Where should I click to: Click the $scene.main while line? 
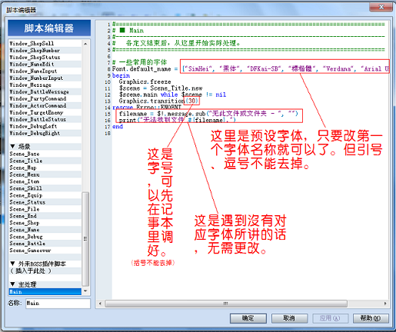(172, 95)
